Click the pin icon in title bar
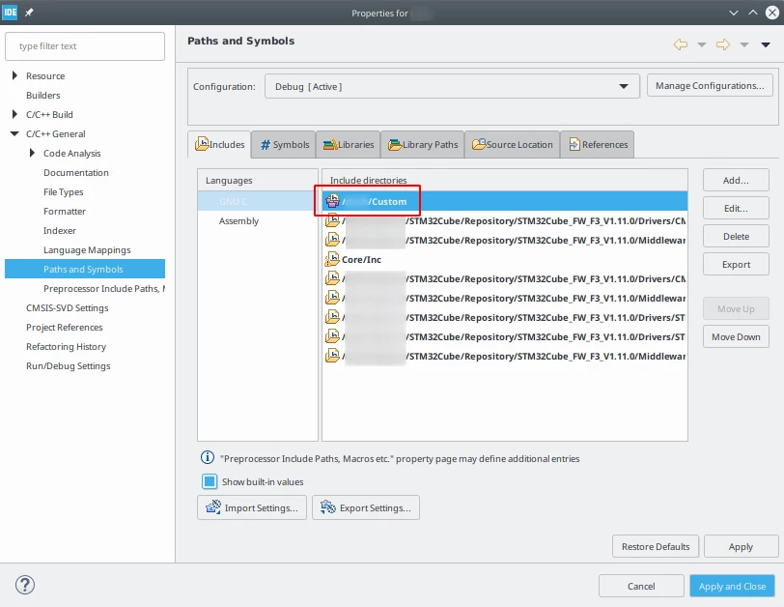 click(29, 13)
